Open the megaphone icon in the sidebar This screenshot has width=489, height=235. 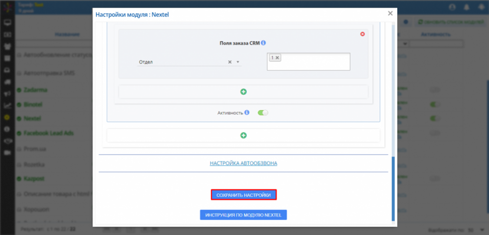click(8, 94)
